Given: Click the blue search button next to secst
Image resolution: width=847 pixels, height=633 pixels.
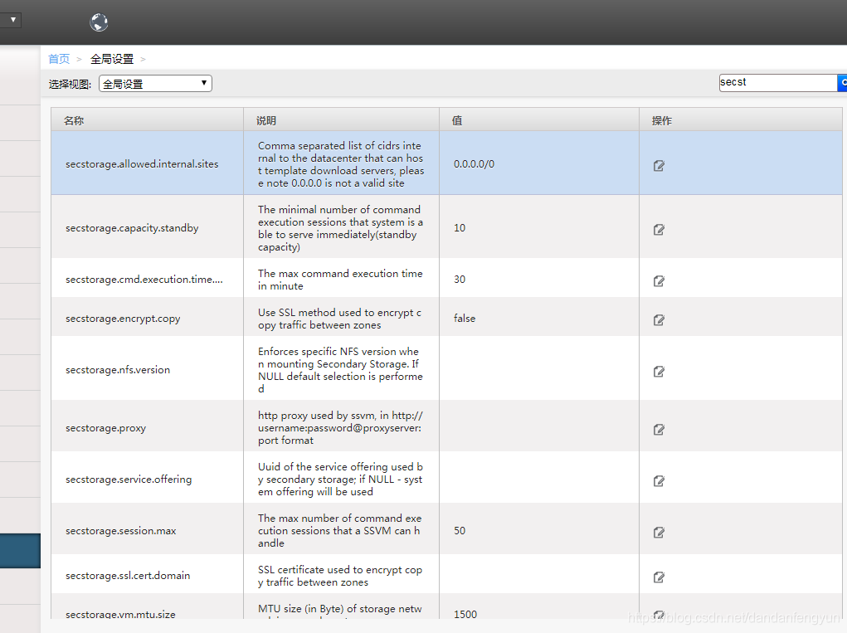Looking at the screenshot, I should click(x=842, y=83).
